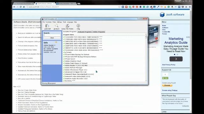Open the Filters menu
This screenshot has height=114, width=204.
tap(54, 22)
